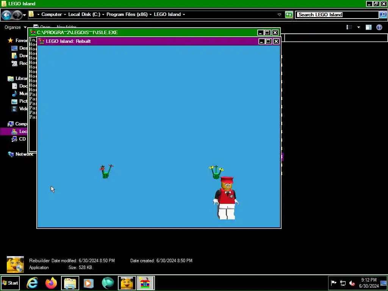The image size is (388, 291).
Task: Click the Local Disk (C:) breadcrumb
Action: coord(84,14)
